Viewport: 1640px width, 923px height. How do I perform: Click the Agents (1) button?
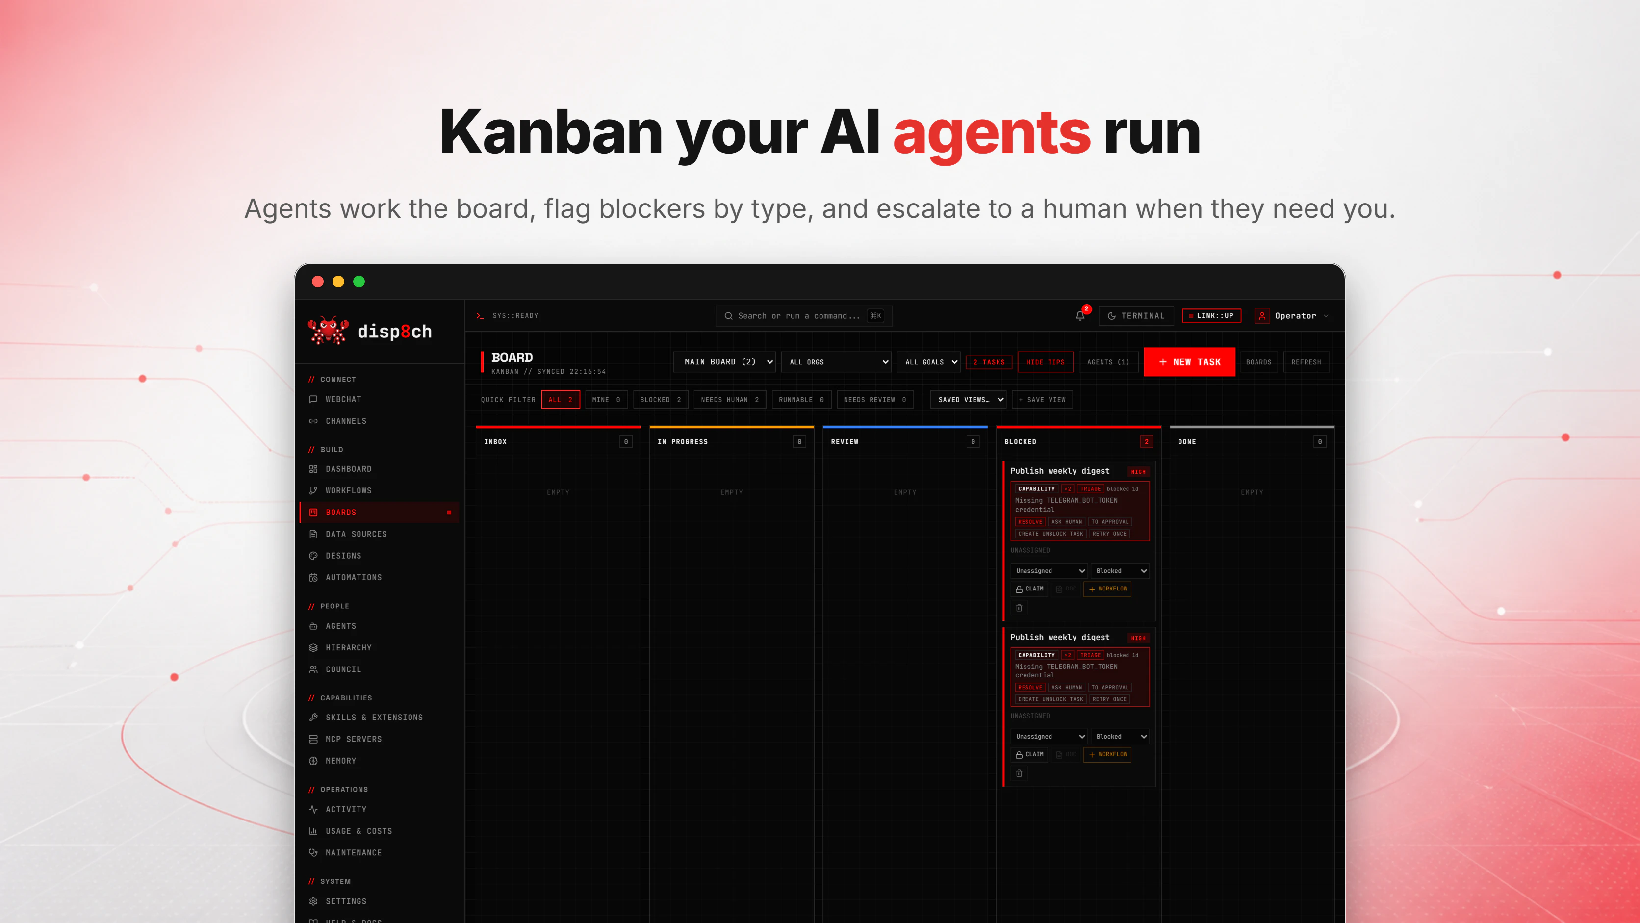(1108, 362)
